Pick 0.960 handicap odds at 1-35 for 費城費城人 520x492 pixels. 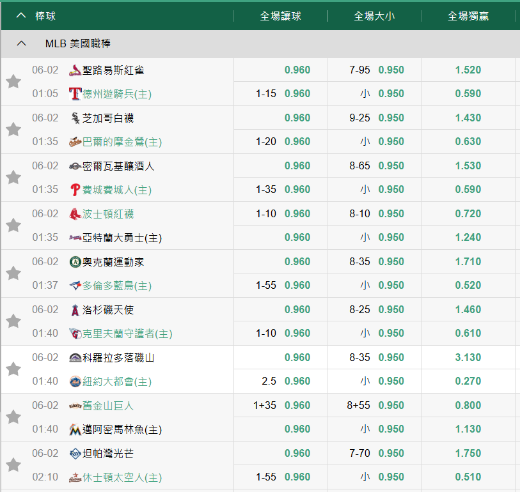click(297, 189)
